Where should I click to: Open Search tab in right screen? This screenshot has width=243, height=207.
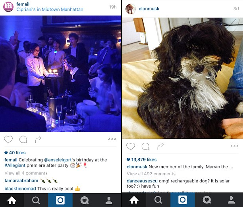click(x=158, y=200)
